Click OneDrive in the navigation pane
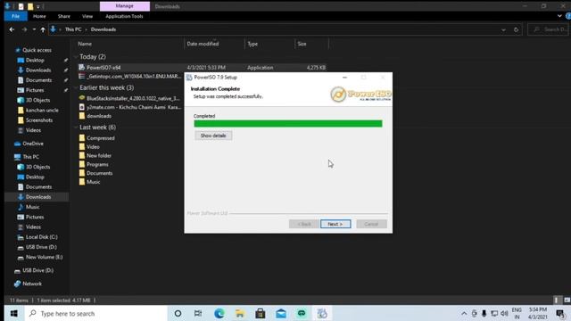The image size is (571, 321). click(x=33, y=144)
